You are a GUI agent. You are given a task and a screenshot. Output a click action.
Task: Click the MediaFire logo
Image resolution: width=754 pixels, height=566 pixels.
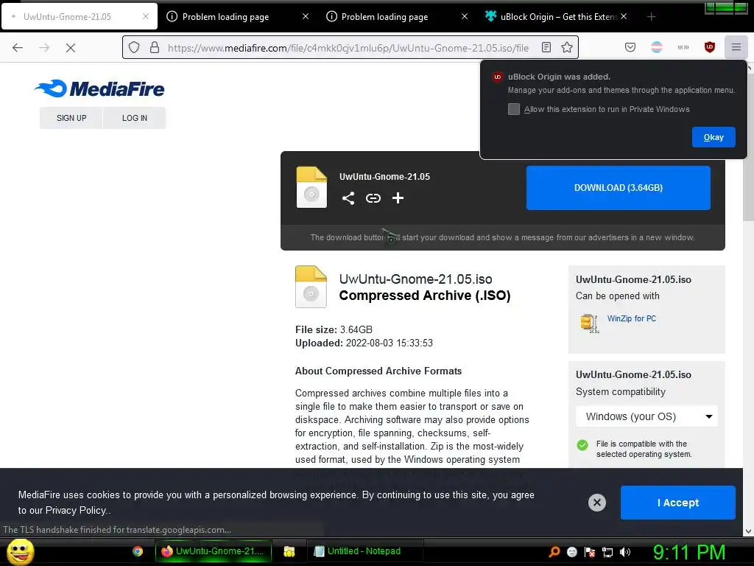click(x=99, y=88)
